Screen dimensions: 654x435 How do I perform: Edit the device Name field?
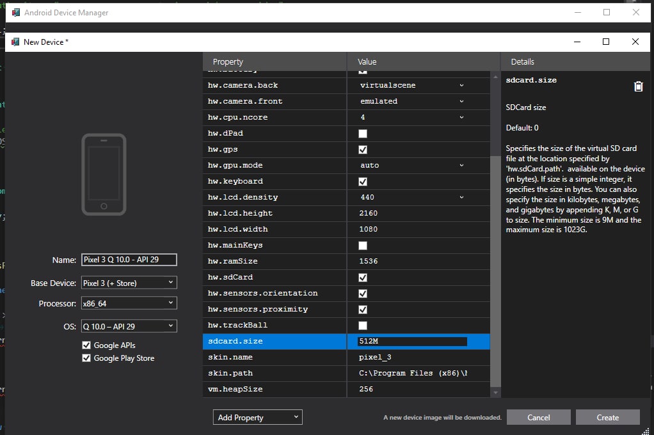point(129,260)
